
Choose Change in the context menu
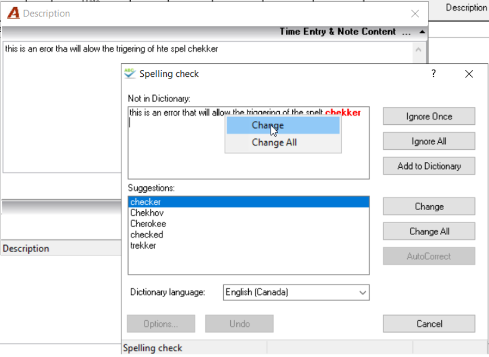(283, 125)
